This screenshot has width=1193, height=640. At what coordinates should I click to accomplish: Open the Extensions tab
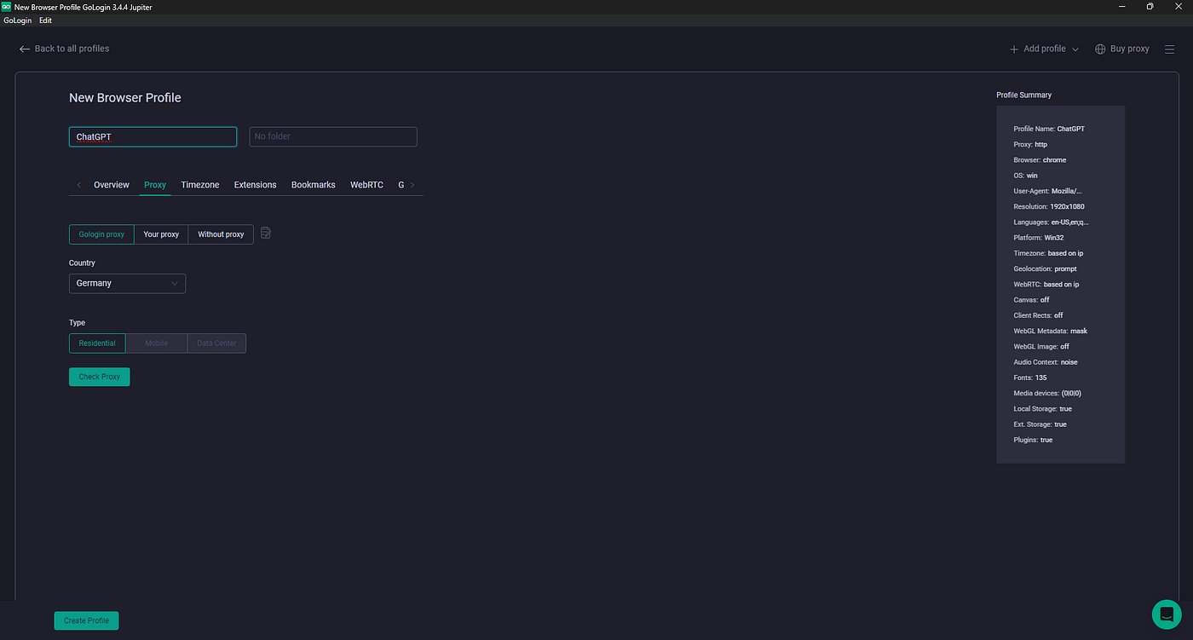click(x=256, y=185)
